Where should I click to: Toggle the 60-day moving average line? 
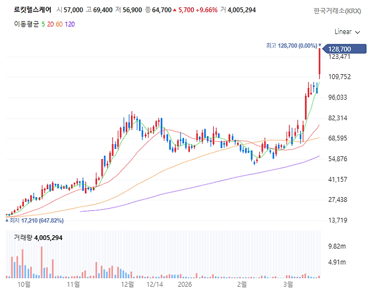(x=60, y=24)
